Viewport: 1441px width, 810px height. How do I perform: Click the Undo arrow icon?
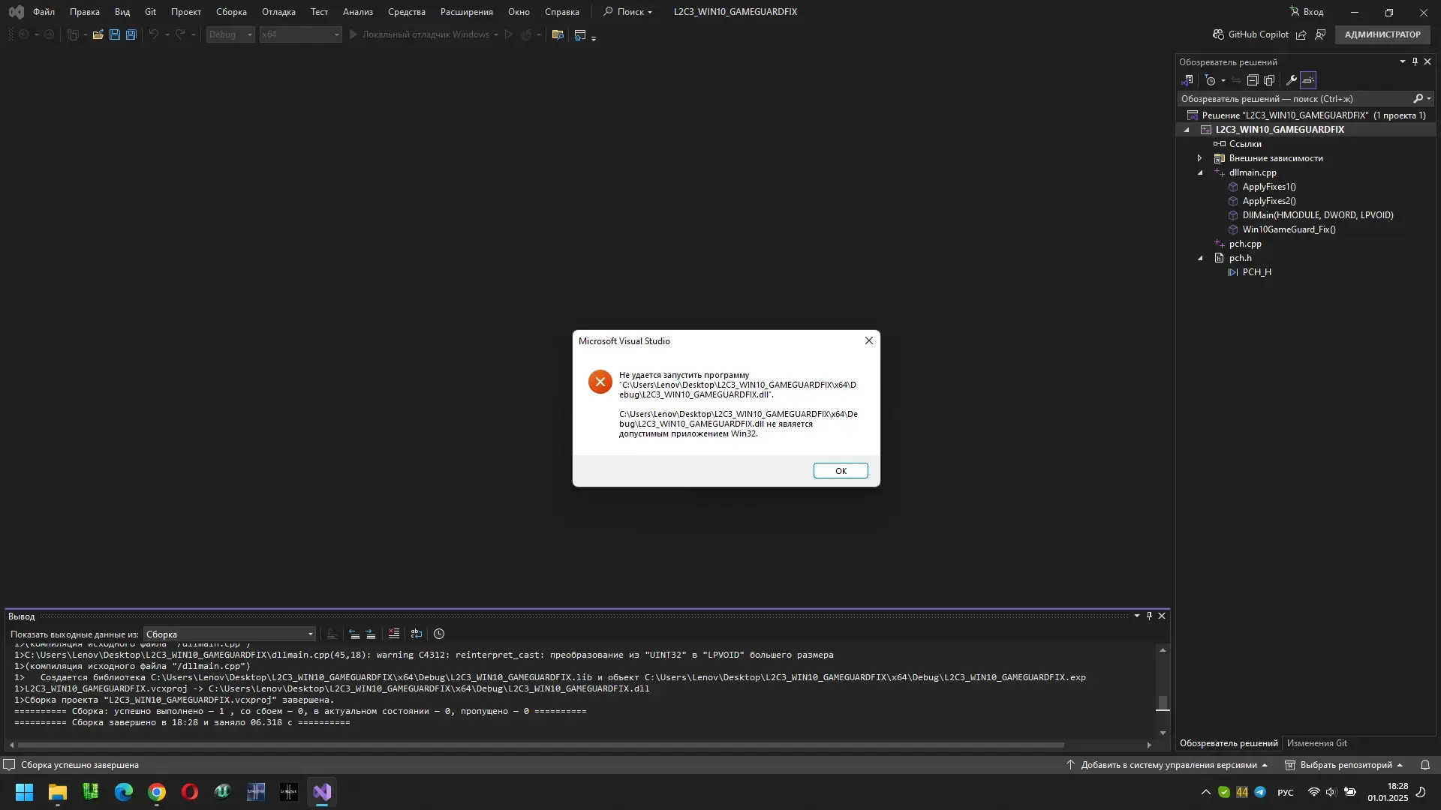(153, 34)
